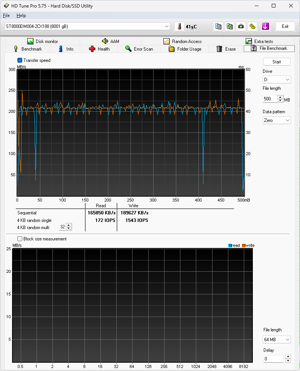The width and height of the screenshot is (300, 371).
Task: Click the 4 KB random multi 32 field
Action: (63, 227)
